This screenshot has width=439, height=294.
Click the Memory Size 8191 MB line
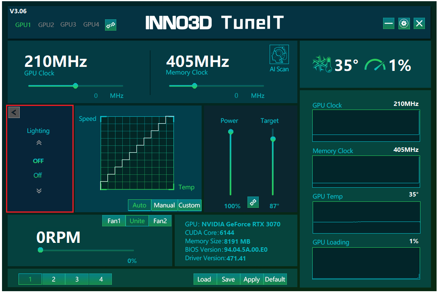218,241
